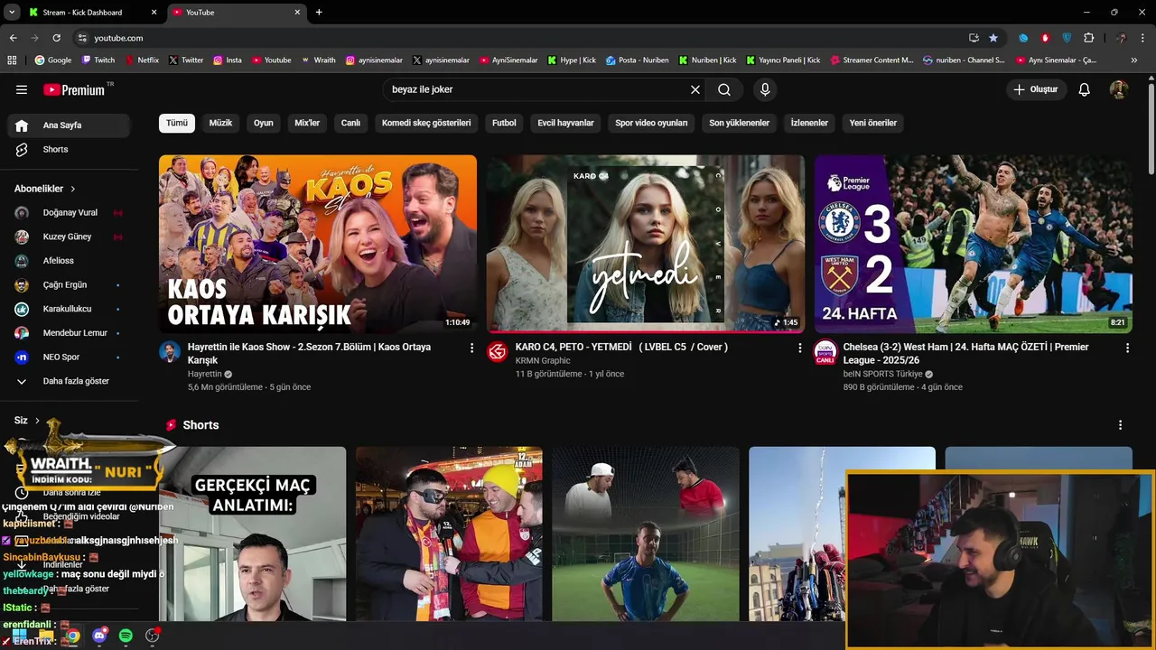Start voice search with the microphone
Viewport: 1156px width, 650px height.
coord(765,89)
